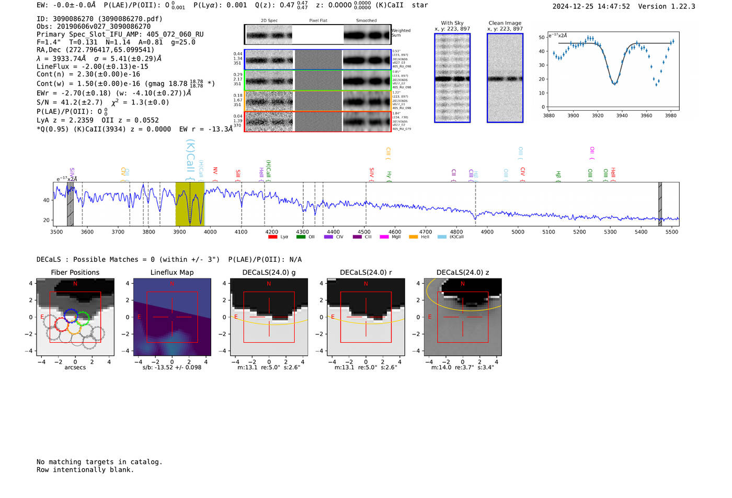Click the red CIV label near 5000 Å
The image size is (732, 498).
522,175
